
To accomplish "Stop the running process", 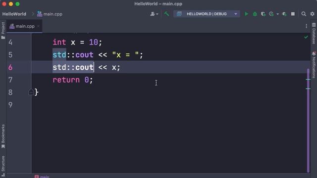I will (x=293, y=14).
